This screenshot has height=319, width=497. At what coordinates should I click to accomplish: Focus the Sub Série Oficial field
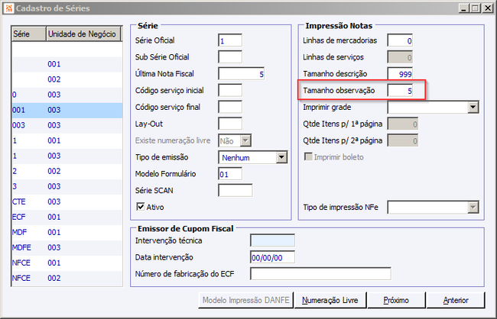click(230, 57)
